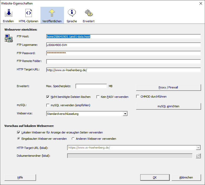Click the webserver computer icon
The width and height of the screenshot is (205, 185).
click(x=8, y=38)
